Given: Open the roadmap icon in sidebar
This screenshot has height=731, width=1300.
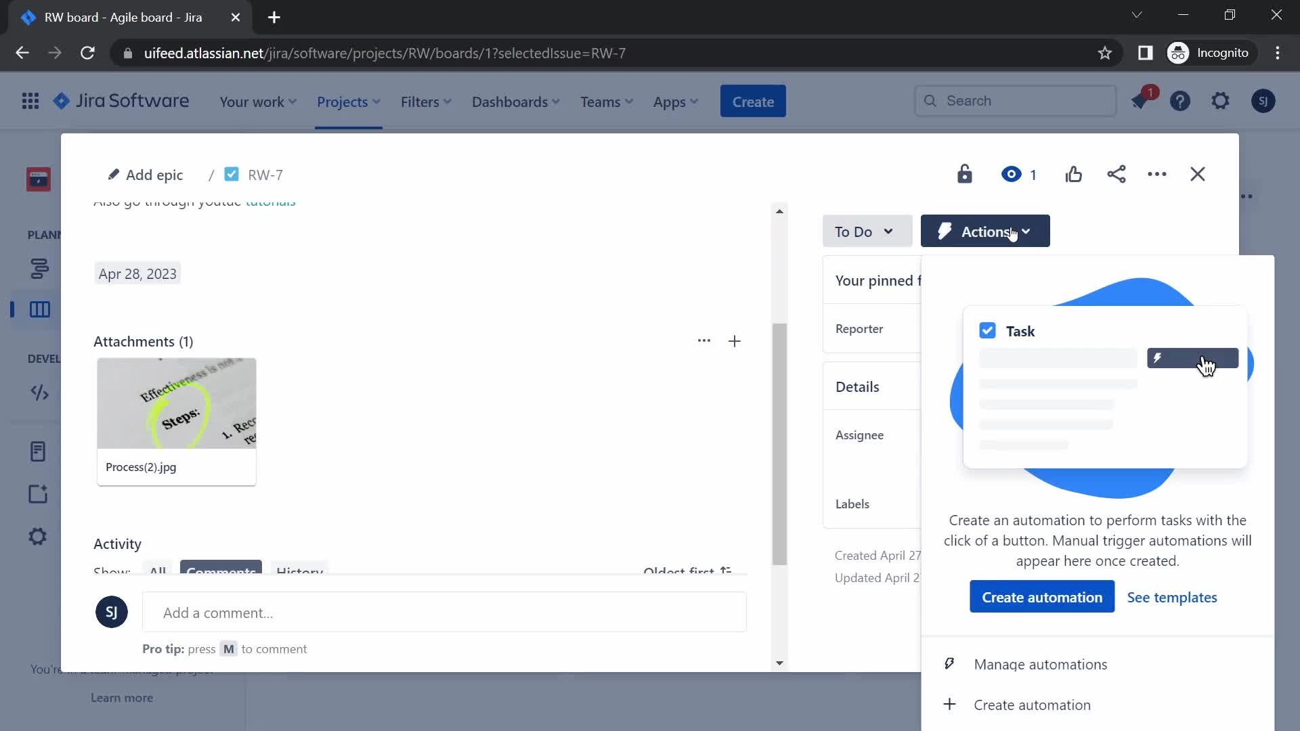Looking at the screenshot, I should tap(39, 269).
